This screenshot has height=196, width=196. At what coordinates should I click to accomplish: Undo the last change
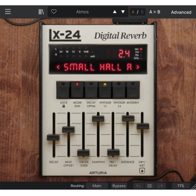pyautogui.click(x=139, y=186)
